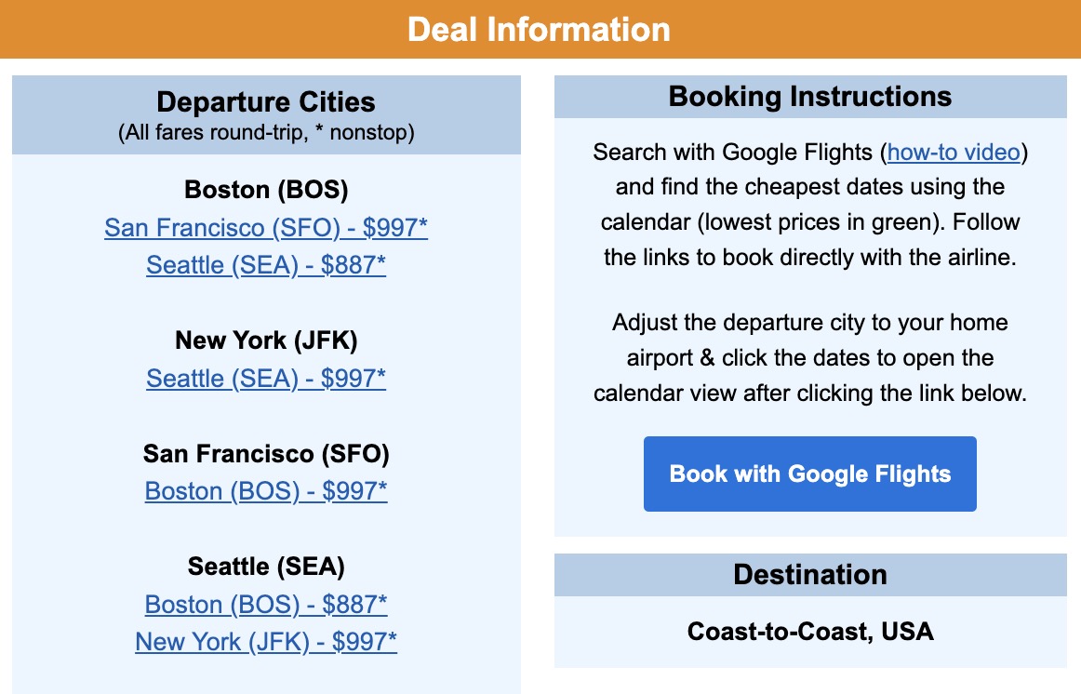Click the San Francisco (SFO) city label

coord(266,454)
